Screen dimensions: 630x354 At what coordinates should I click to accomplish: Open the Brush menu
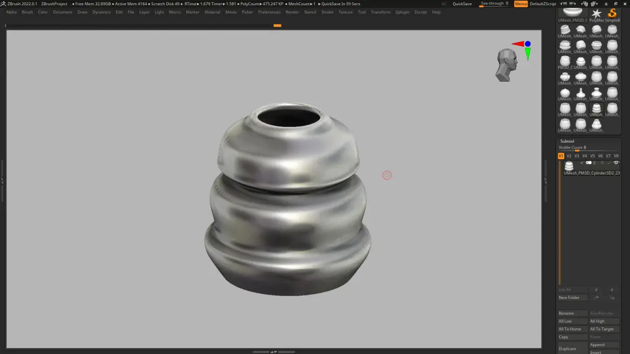point(27,12)
